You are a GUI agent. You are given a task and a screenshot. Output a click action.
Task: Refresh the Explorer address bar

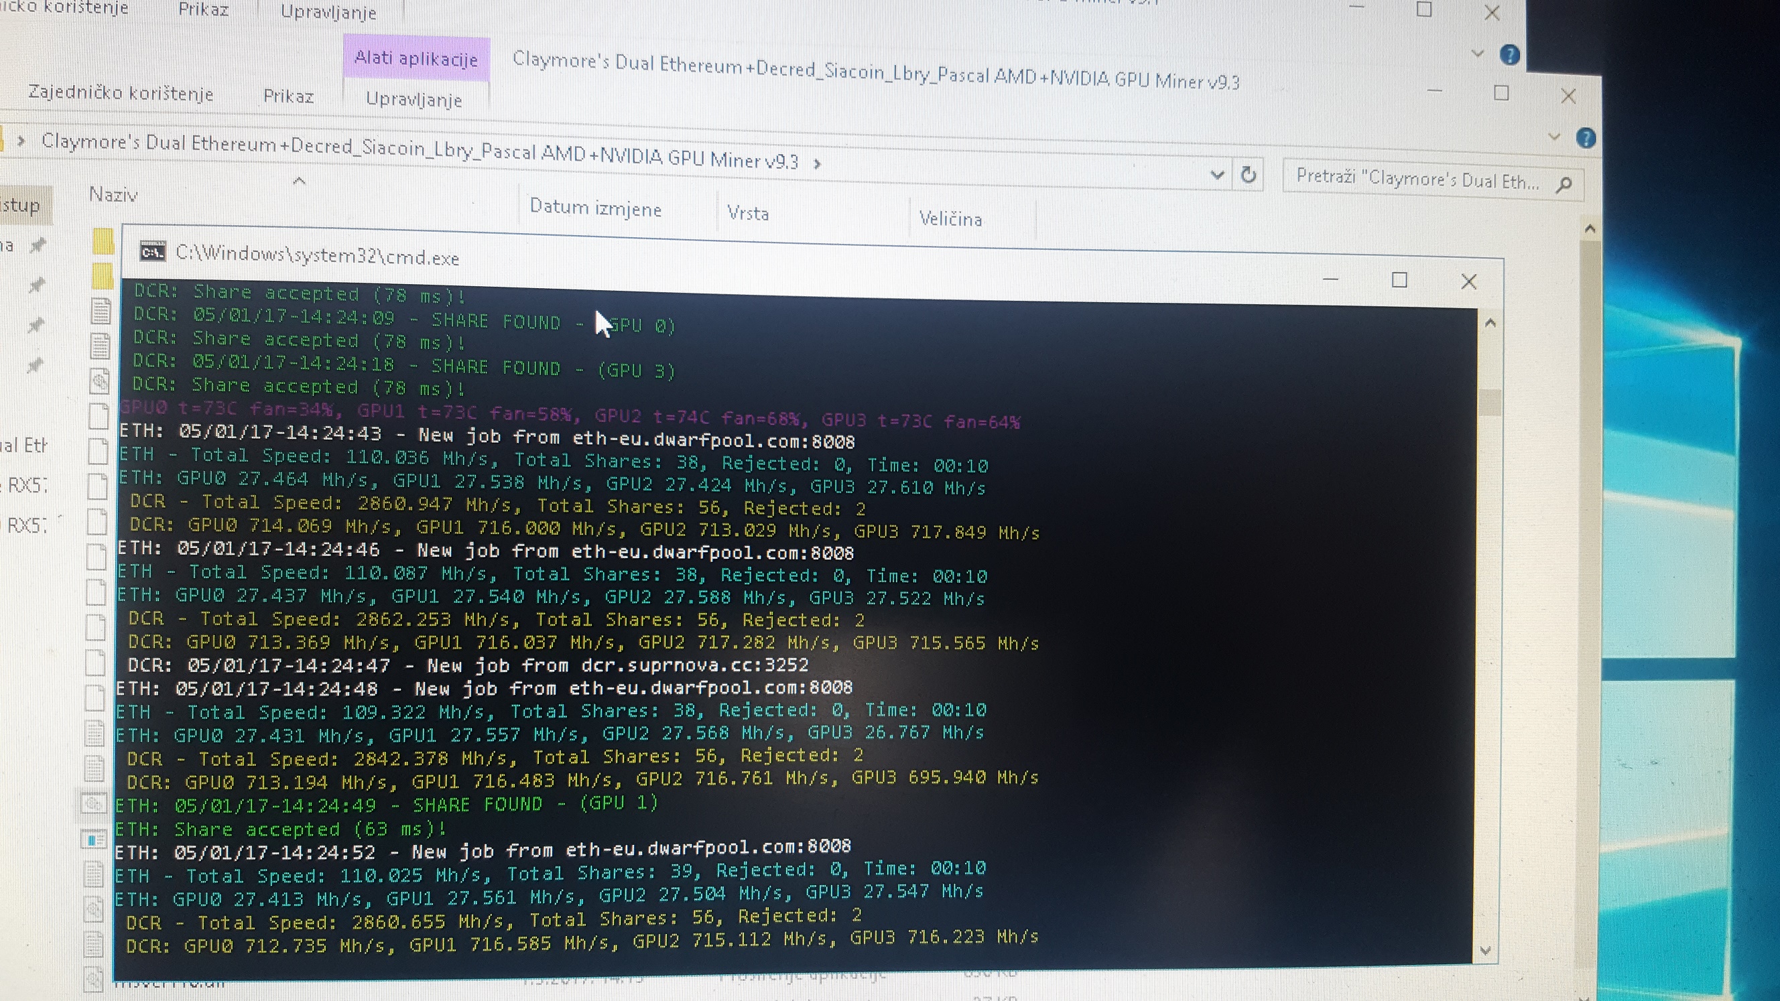[1248, 175]
